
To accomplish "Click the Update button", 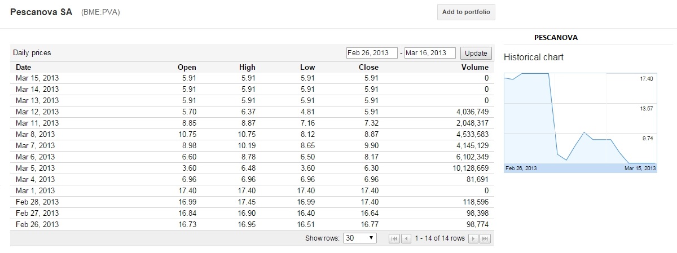I will coord(476,53).
